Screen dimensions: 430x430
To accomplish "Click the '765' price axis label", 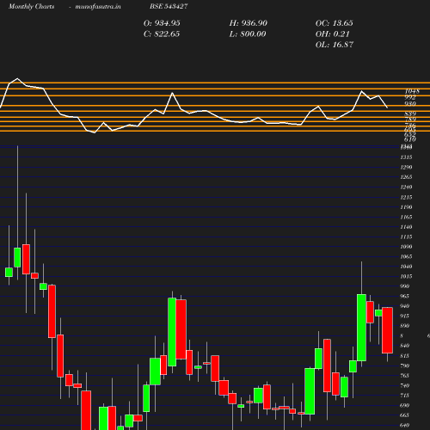I will [405, 376].
